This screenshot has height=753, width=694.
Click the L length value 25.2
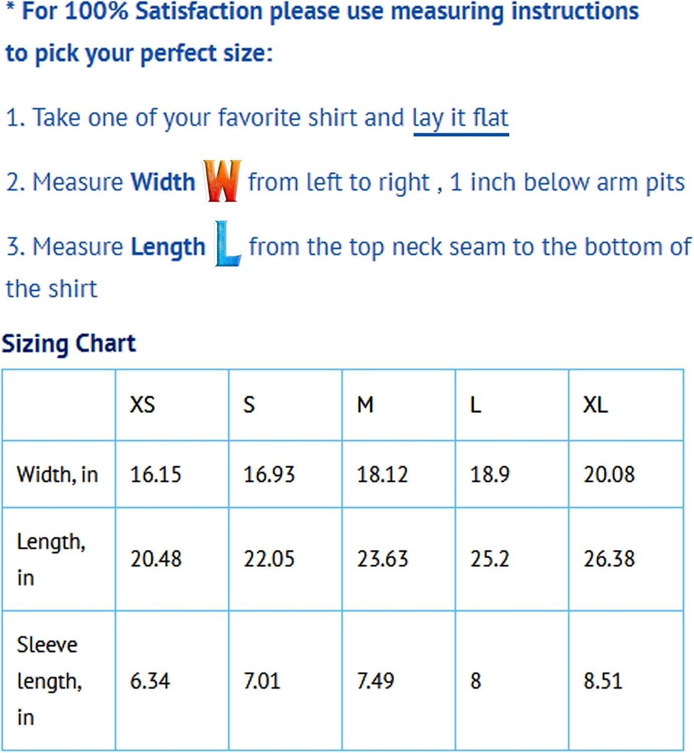click(489, 559)
